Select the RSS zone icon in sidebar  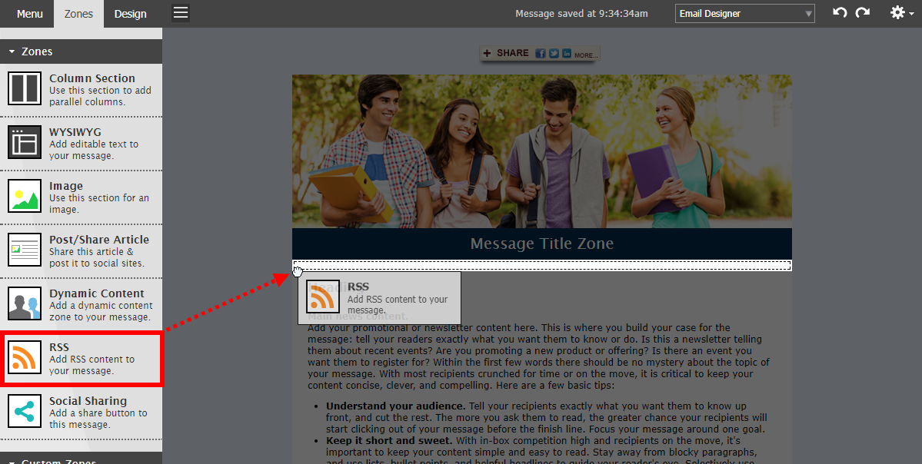(x=25, y=357)
